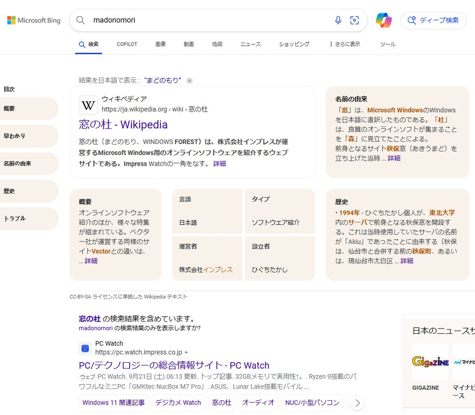
Task: Click the CC-BY-SA license attribution text
Action: (128, 297)
